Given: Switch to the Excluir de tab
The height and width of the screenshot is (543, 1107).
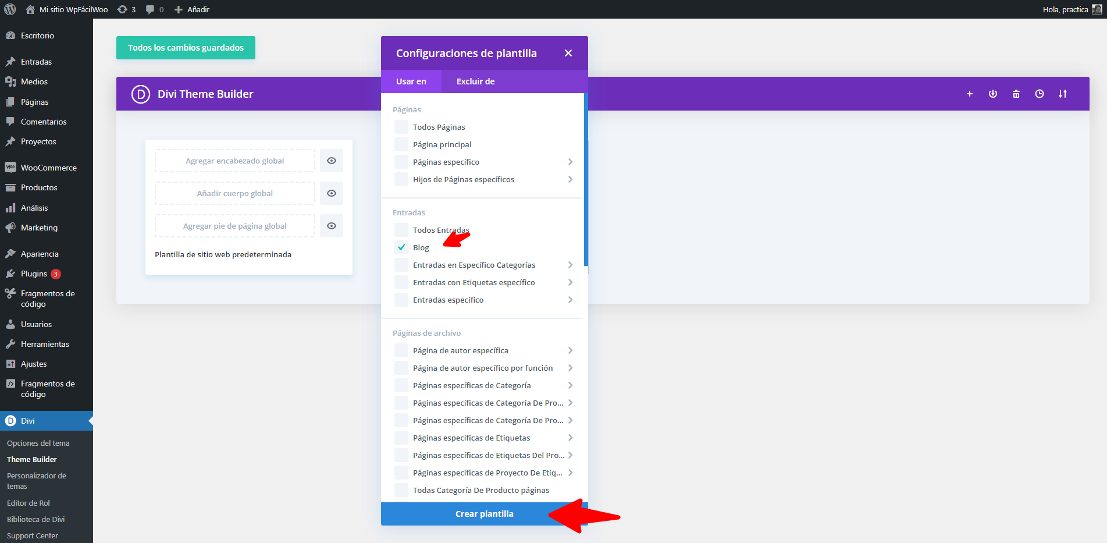Looking at the screenshot, I should point(476,81).
